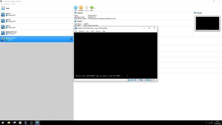Screen dimensions: 222x125
Task: Click the CPU status indicator icon
Action: click(146, 80)
